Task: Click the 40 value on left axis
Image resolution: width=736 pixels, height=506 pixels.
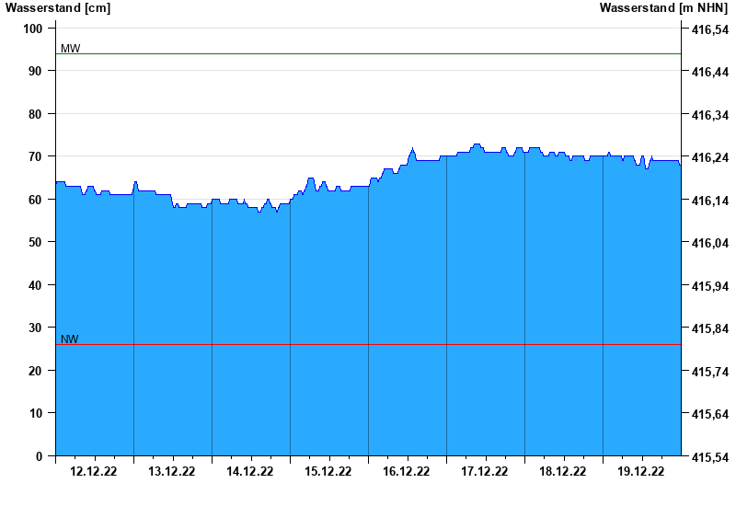Action: [x=36, y=285]
